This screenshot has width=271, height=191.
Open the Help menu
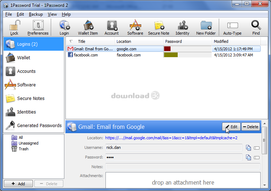tap(66, 14)
